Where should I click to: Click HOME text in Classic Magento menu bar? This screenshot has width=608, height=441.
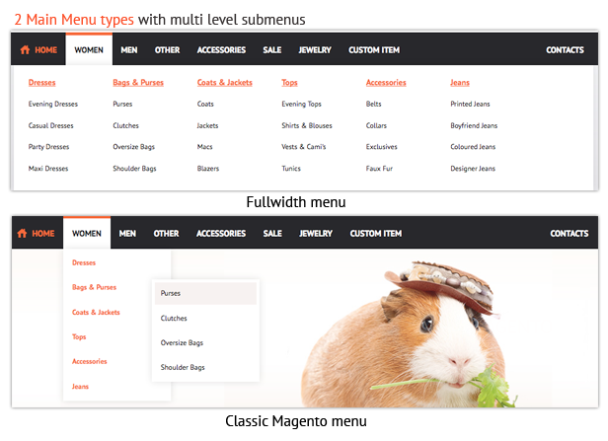coord(43,233)
